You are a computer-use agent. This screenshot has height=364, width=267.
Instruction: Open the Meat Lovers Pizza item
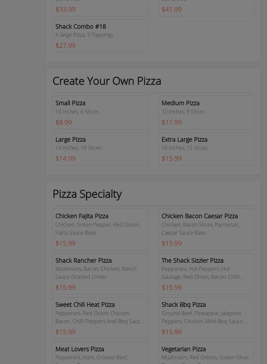(x=100, y=353)
